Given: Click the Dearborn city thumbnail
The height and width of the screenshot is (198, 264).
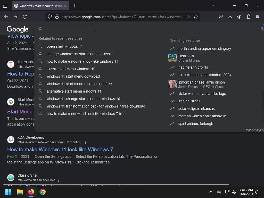Looking at the screenshot, I should coord(172,58).
